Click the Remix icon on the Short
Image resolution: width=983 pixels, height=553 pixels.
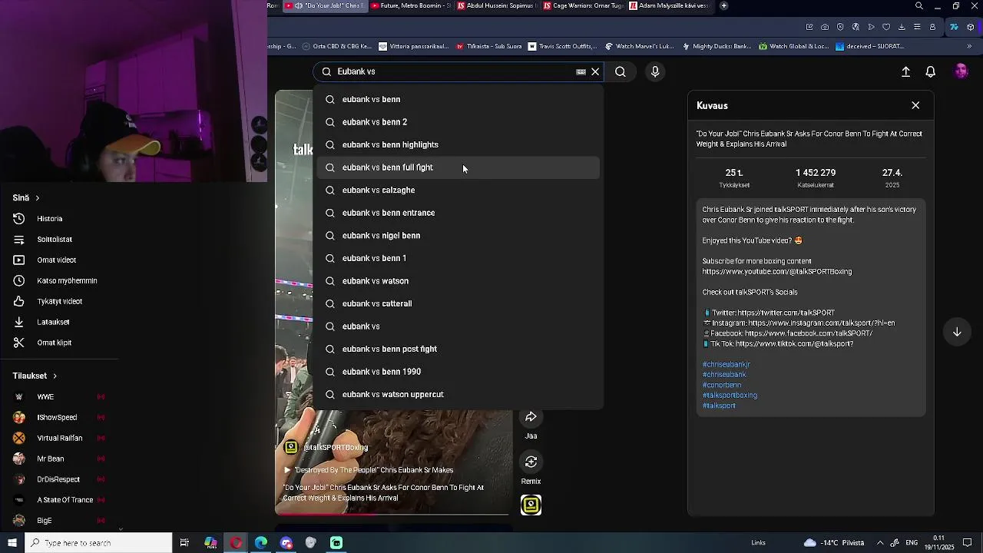click(x=531, y=462)
